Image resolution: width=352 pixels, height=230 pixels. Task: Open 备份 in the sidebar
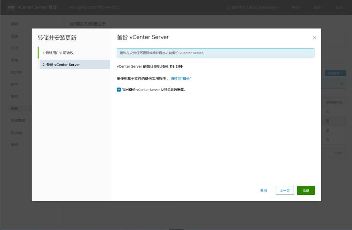click(x=15, y=145)
